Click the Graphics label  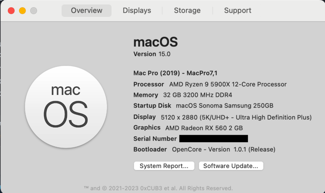pyautogui.click(x=147, y=127)
